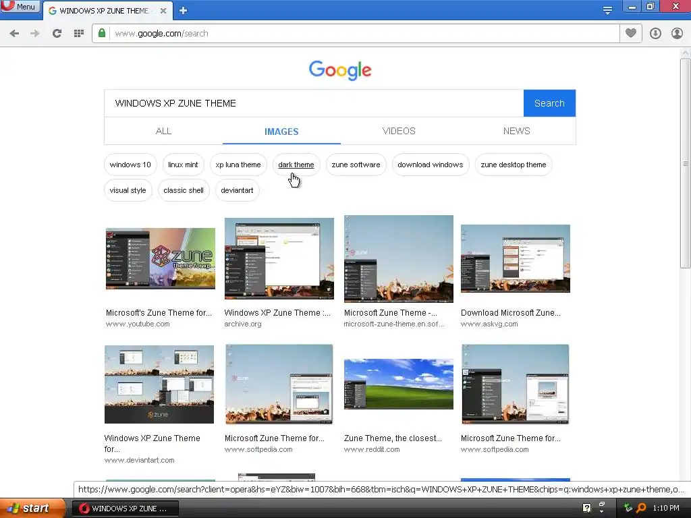The image size is (691, 518).
Task: Go back with the back arrow
Action: click(14, 34)
